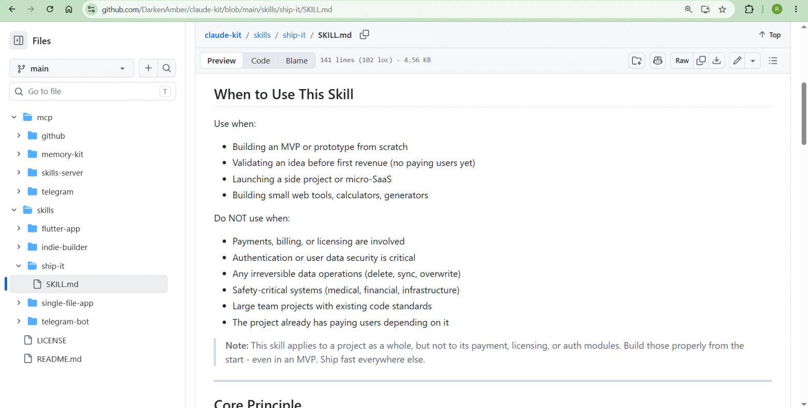Add a file with the plus button
Viewport: 808px width, 408px height.
[148, 68]
